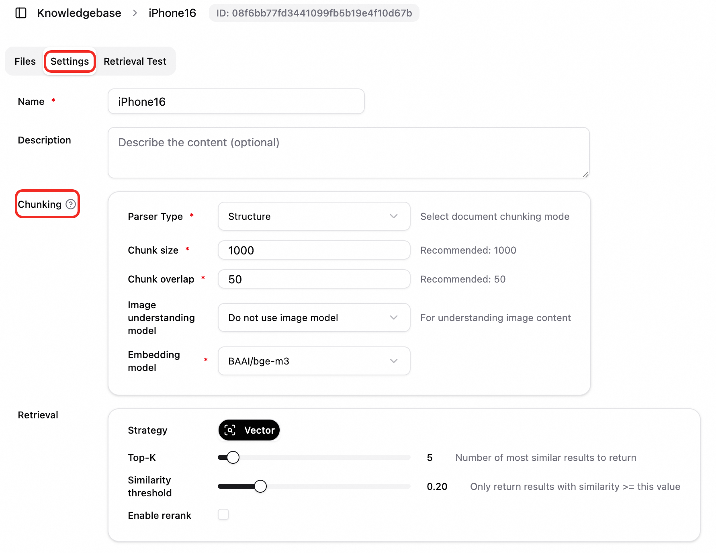Go to Knowledgebase breadcrumb
Screen dimensions: 716x553
(x=79, y=13)
